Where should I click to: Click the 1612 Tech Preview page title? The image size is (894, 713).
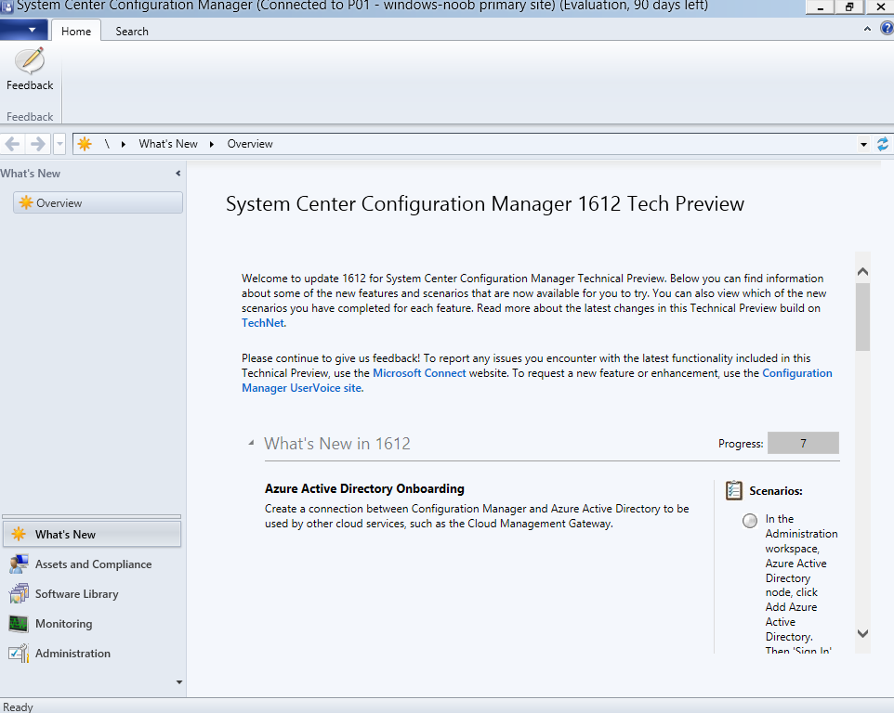[x=484, y=204]
